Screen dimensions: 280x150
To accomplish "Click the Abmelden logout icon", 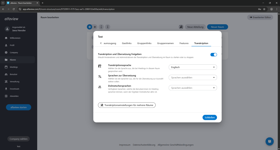I will pos(6,96).
